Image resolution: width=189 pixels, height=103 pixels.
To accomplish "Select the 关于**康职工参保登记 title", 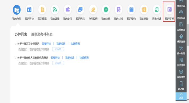I will pyautogui.click(x=28, y=44).
